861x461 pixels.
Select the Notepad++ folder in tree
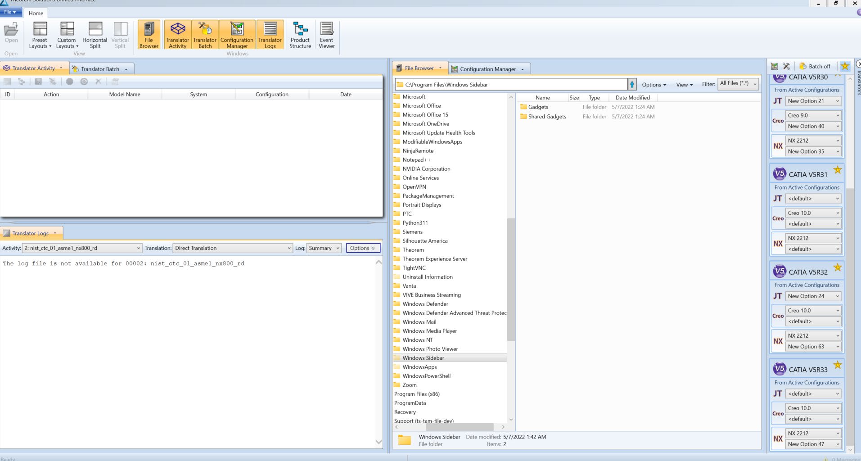[x=416, y=160]
